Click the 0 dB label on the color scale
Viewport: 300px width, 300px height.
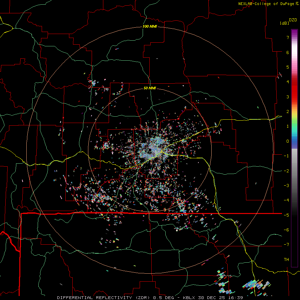tap(288, 141)
